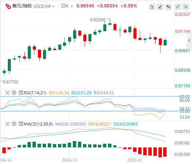192x164 pixels.
Task: Select the 美元/瑞郎 pair name
Action: pos(22,6)
